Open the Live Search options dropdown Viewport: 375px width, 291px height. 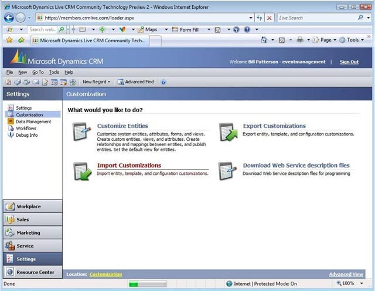pos(369,18)
